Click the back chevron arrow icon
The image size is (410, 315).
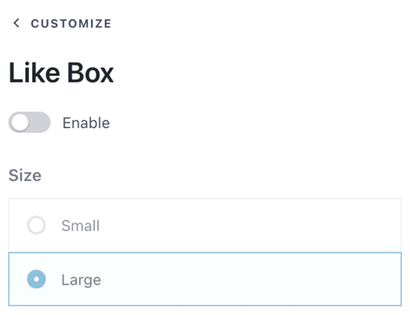tap(16, 23)
